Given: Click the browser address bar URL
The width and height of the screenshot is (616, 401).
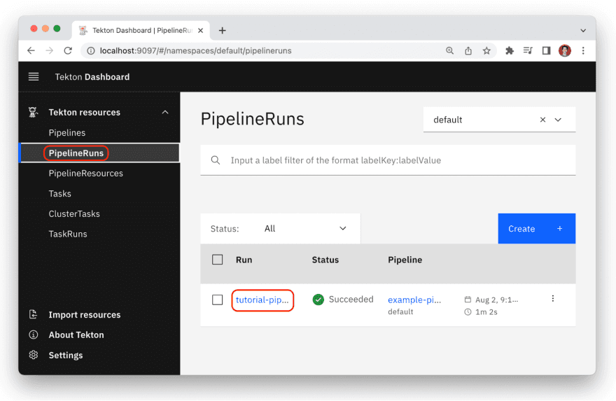Looking at the screenshot, I should (195, 50).
